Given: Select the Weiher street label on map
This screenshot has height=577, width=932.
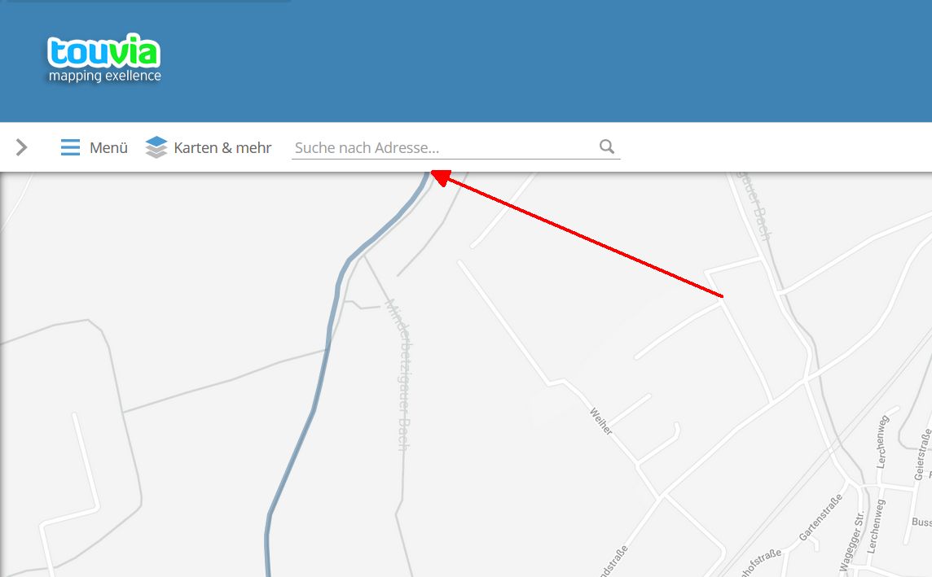Looking at the screenshot, I should tap(601, 421).
